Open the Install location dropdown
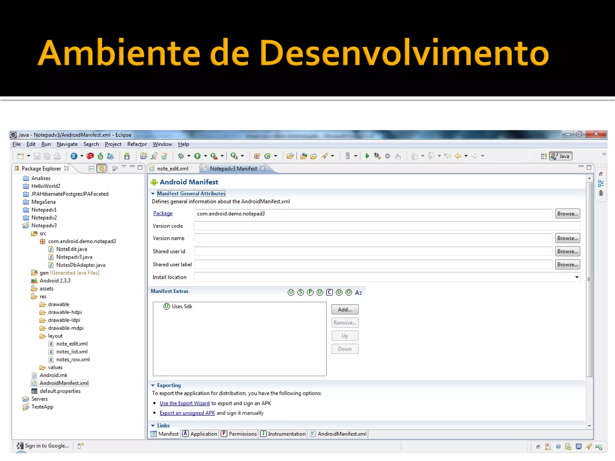 click(x=577, y=277)
